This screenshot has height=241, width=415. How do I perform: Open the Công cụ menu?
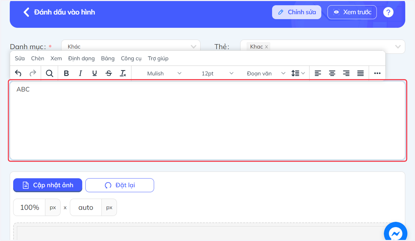pyautogui.click(x=131, y=58)
